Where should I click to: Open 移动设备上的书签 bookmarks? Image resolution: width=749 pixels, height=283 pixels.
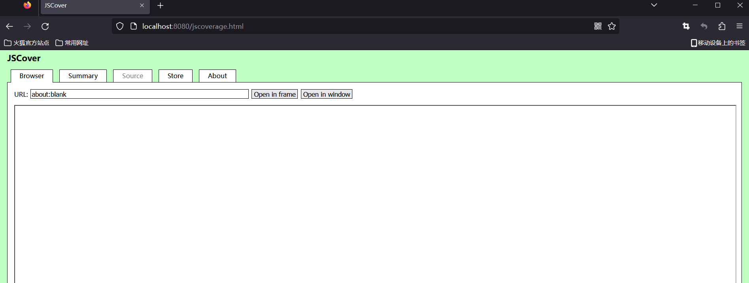[x=718, y=43]
